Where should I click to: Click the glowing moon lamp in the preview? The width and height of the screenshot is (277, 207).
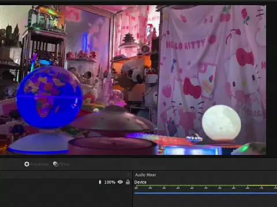click(x=221, y=122)
